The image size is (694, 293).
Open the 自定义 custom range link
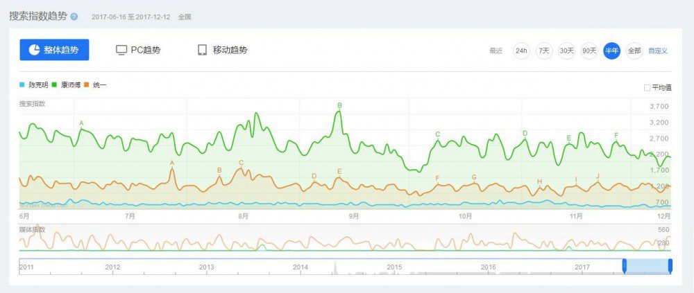[x=658, y=51]
